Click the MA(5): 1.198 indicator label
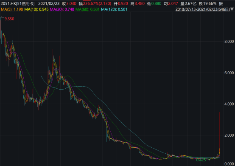235x166 pixels. tap(12, 9)
